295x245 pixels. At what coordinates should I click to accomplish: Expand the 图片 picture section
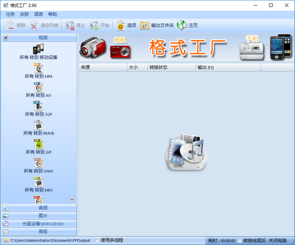coord(39,216)
